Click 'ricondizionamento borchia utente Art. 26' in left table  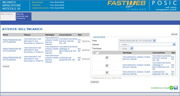(x=68, y=41)
